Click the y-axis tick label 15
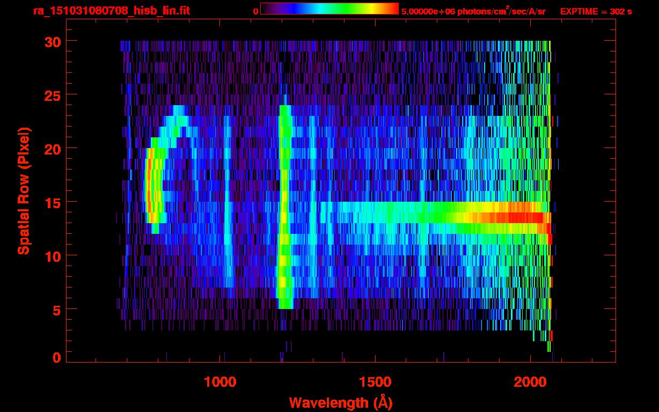 click(x=52, y=202)
